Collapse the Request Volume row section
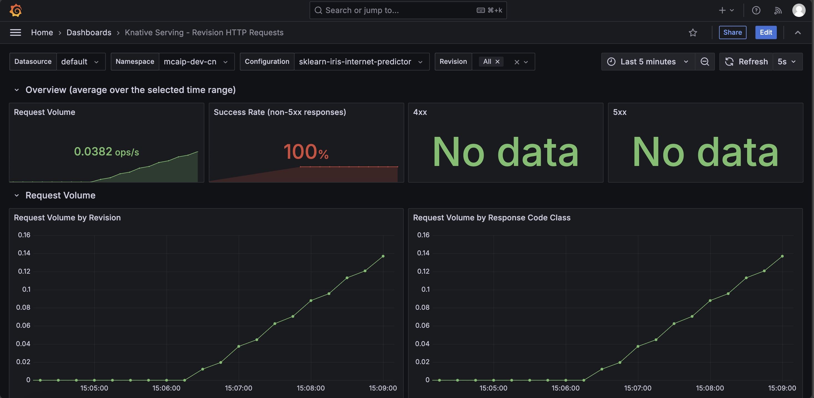 point(17,195)
